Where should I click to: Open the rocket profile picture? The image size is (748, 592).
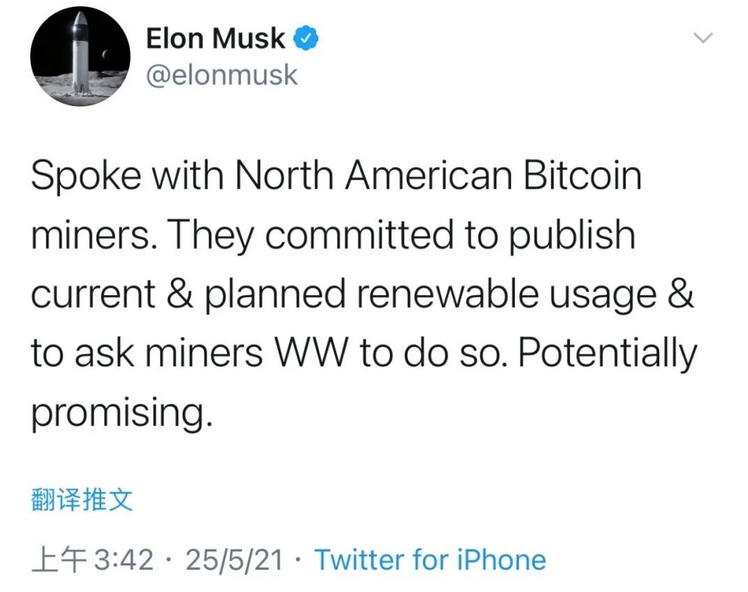click(80, 57)
